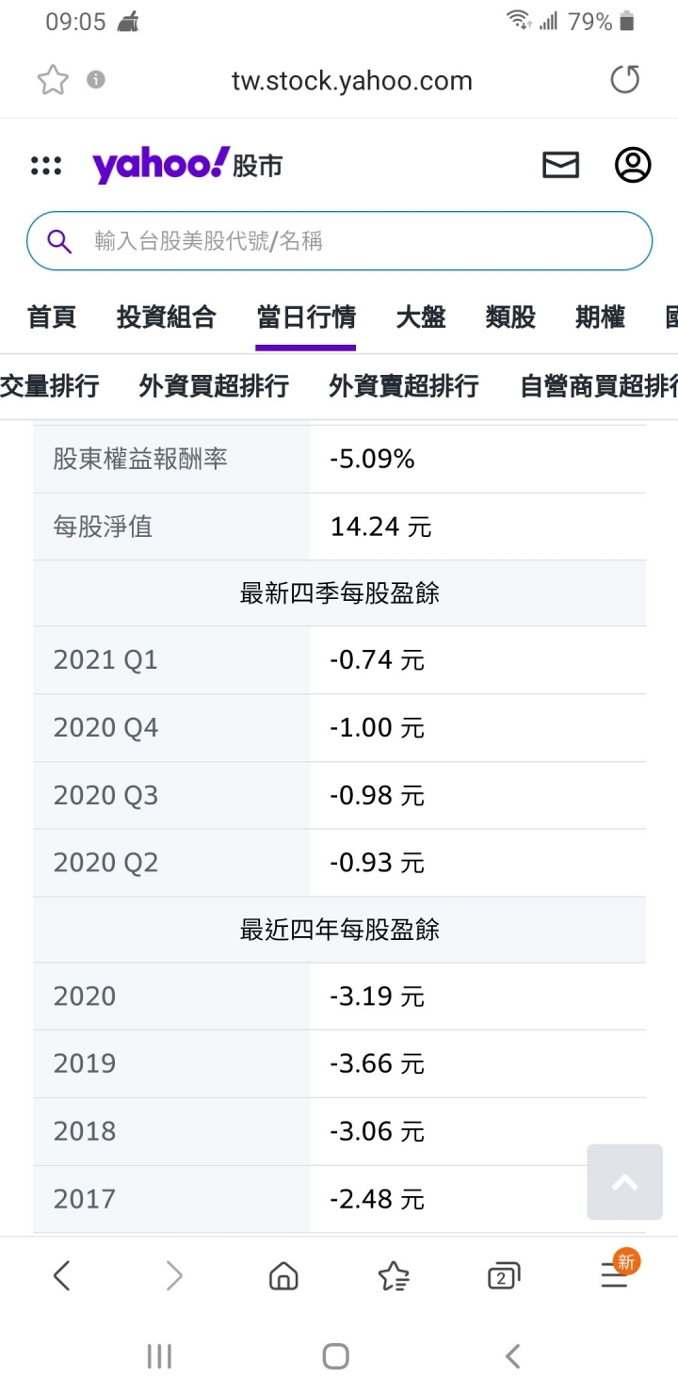678x1394 pixels.
Task: Open browser bookmarks list icon
Action: pyautogui.click(x=394, y=1276)
